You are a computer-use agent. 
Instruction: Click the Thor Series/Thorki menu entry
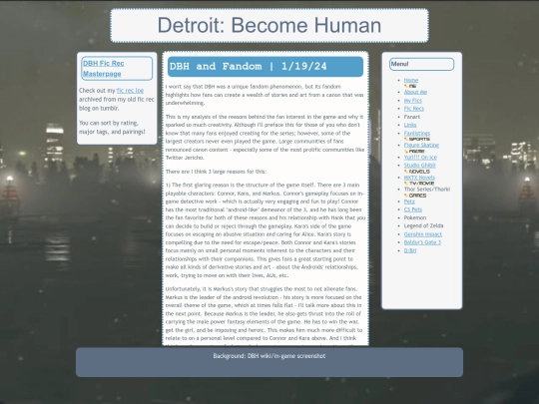[x=427, y=190]
